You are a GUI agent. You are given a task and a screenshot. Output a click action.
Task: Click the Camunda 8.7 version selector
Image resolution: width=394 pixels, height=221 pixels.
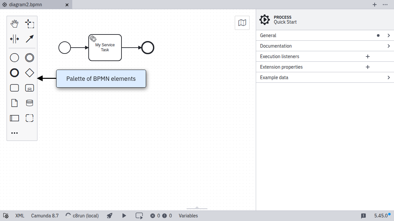pyautogui.click(x=45, y=216)
